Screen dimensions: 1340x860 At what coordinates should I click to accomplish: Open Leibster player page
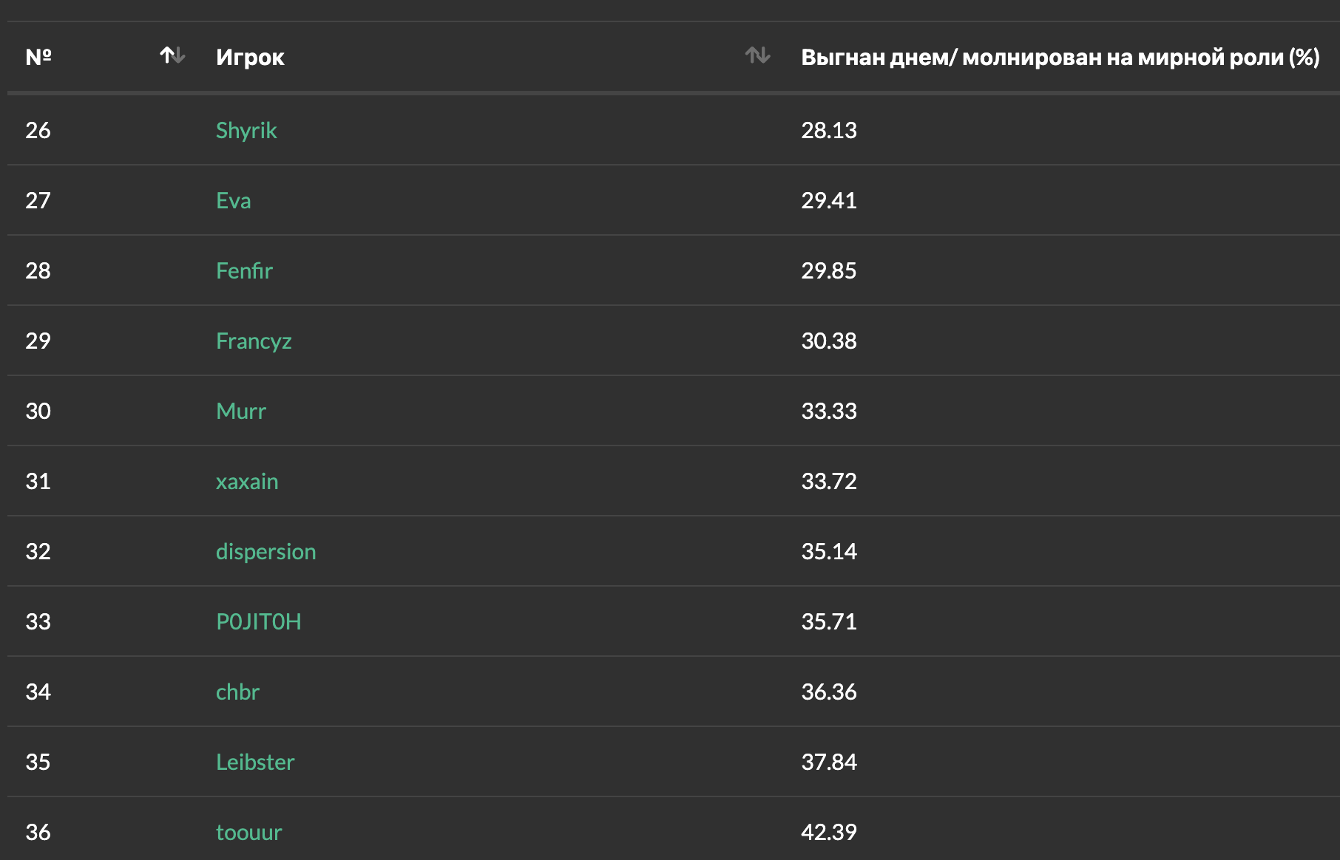click(x=255, y=762)
